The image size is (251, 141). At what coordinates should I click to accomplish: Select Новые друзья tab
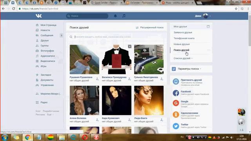click(x=182, y=44)
